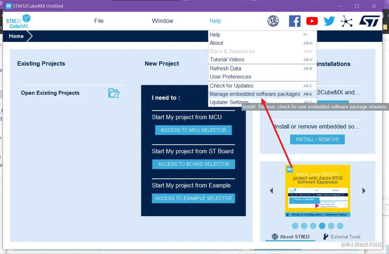Viewport: 389px width, 254px height.
Task: Show next banner with right arrow
Action: (x=364, y=191)
